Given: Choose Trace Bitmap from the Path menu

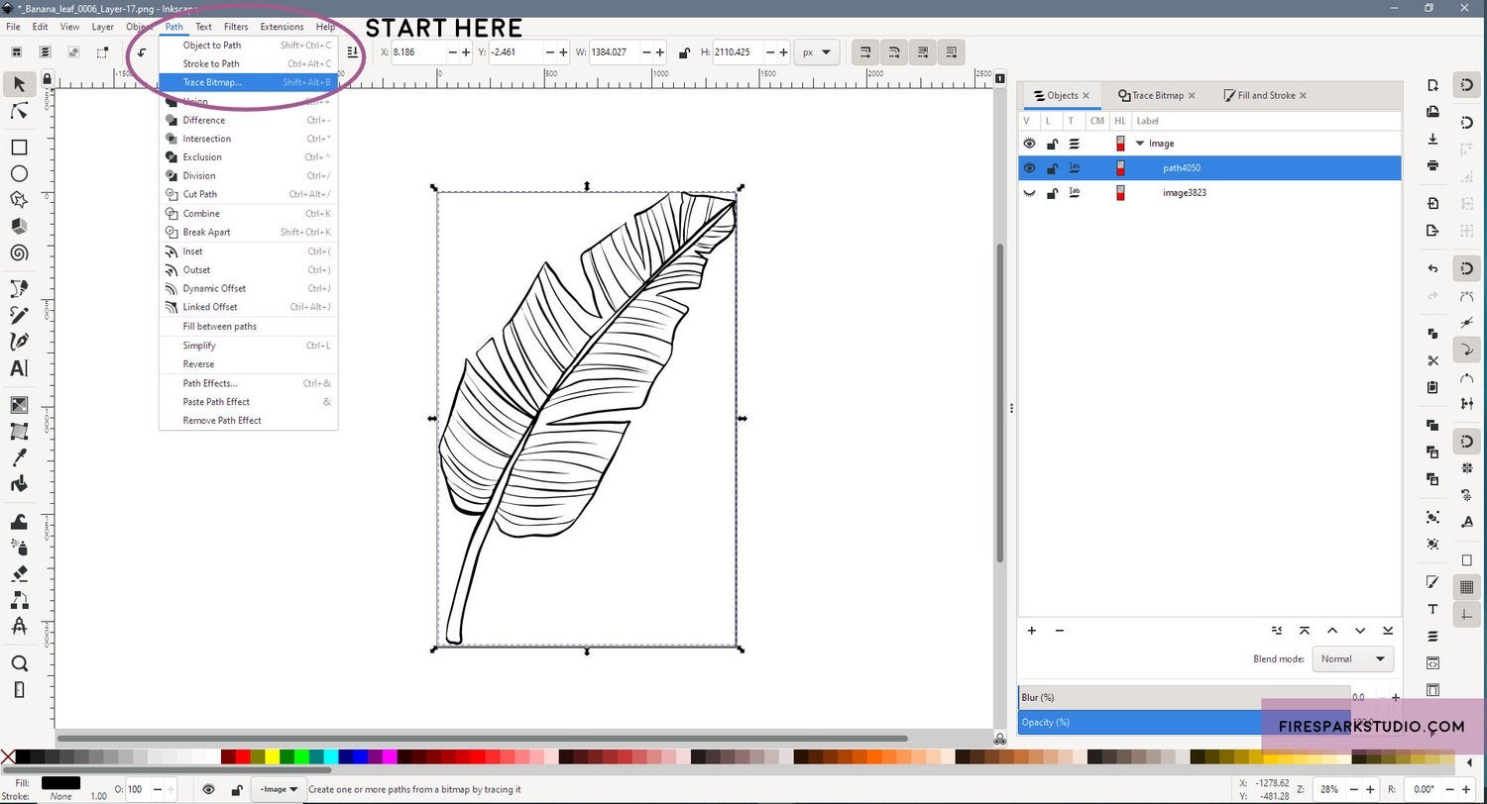Looking at the screenshot, I should point(211,82).
